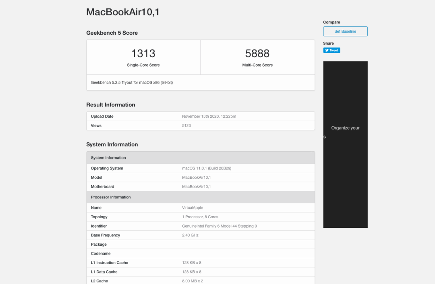Select the MacBookAir10,1 page title
The image size is (435, 284).
[x=122, y=12]
